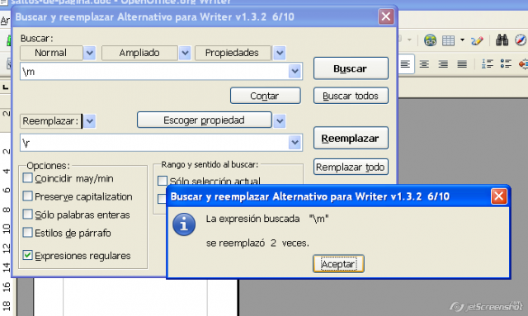Click "Rango y sentido al buscar:" label
This screenshot has width=528, height=316.
coord(210,164)
